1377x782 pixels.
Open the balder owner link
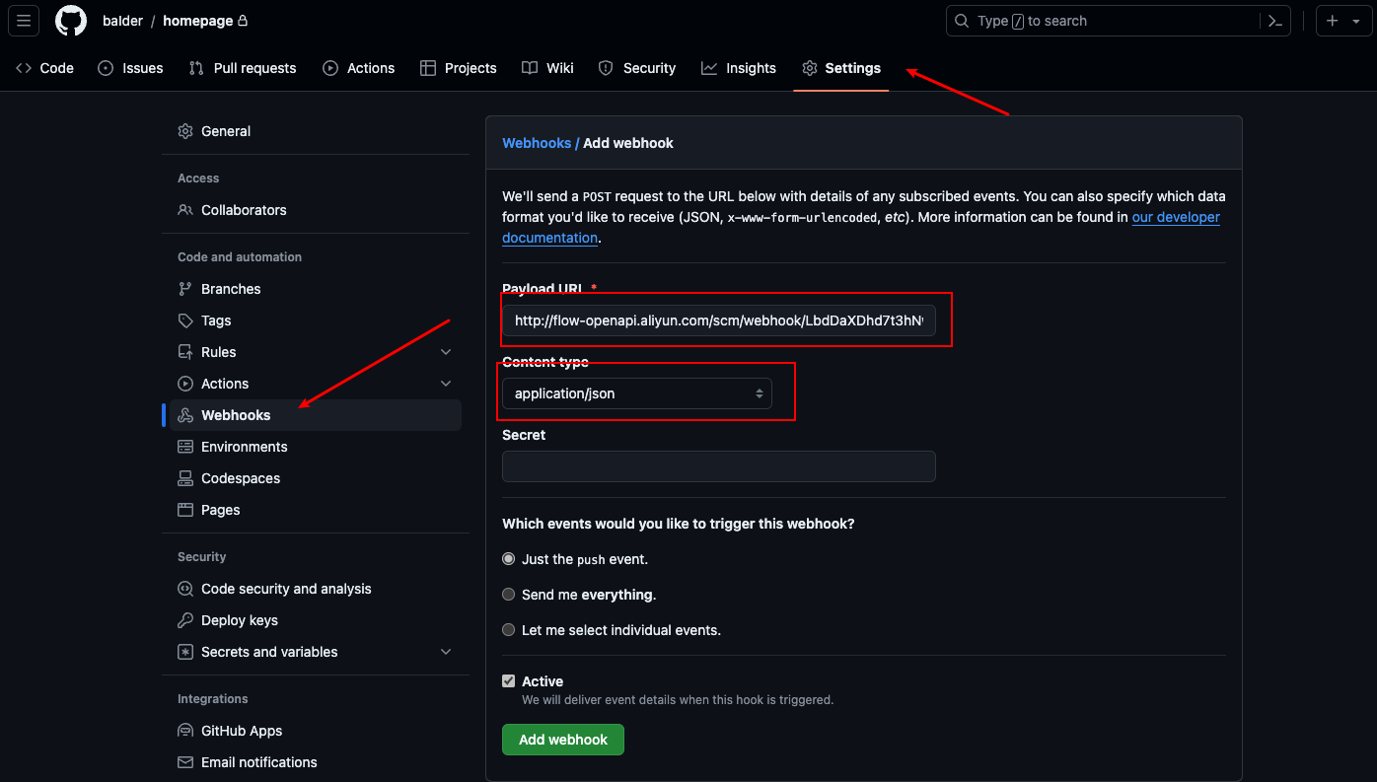122,21
